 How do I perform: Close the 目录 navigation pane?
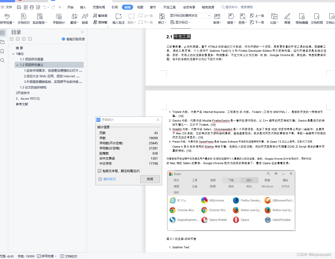82,32
